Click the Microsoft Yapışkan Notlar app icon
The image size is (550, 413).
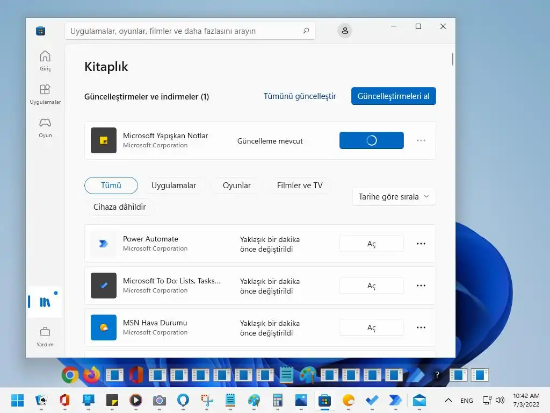104,140
